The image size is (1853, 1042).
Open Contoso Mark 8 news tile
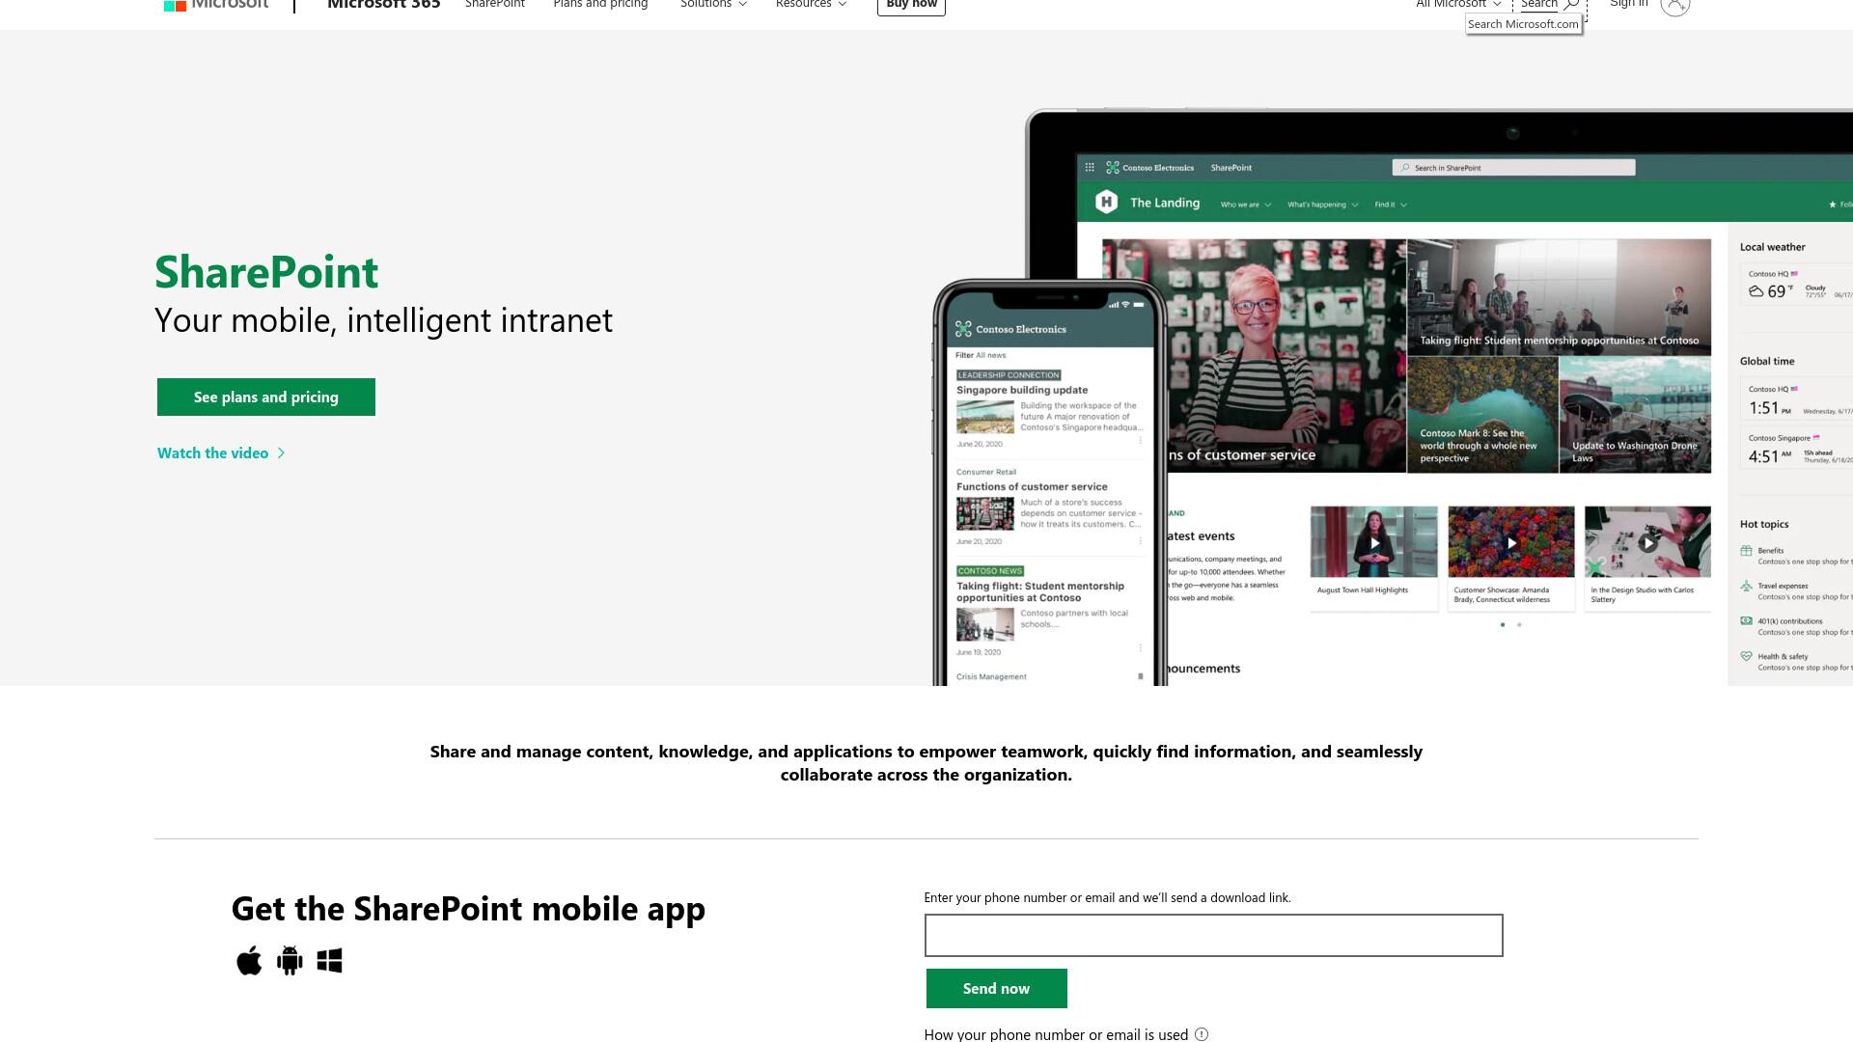pos(1482,415)
